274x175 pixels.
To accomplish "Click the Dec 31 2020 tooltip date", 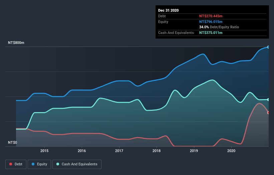I will pyautogui.click(x=168, y=10).
